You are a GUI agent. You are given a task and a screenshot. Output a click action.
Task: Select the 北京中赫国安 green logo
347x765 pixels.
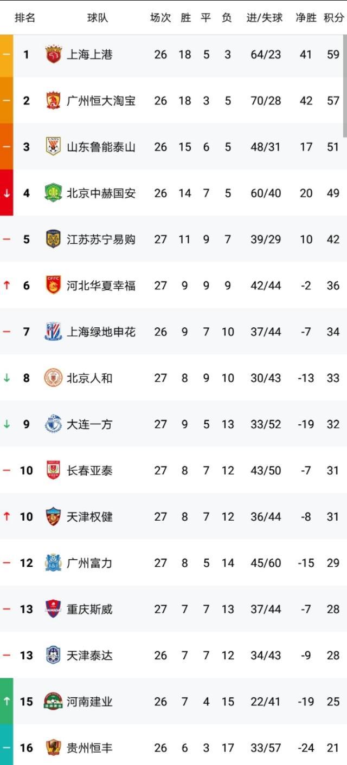[x=53, y=193]
